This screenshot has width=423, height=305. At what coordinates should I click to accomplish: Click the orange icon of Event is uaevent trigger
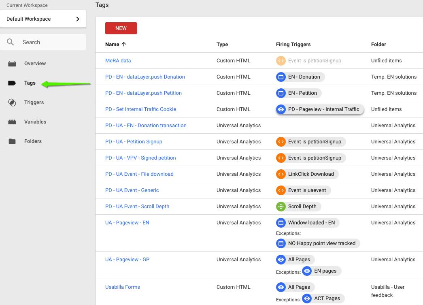point(281,190)
